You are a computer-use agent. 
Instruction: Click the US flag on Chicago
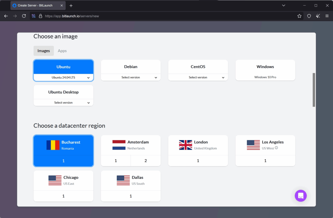pyautogui.click(x=55, y=180)
